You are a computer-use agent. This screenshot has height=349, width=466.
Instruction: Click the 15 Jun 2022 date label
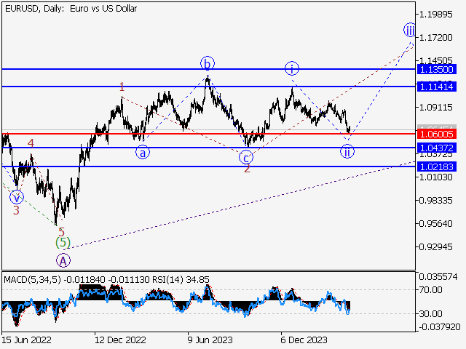[26, 340]
